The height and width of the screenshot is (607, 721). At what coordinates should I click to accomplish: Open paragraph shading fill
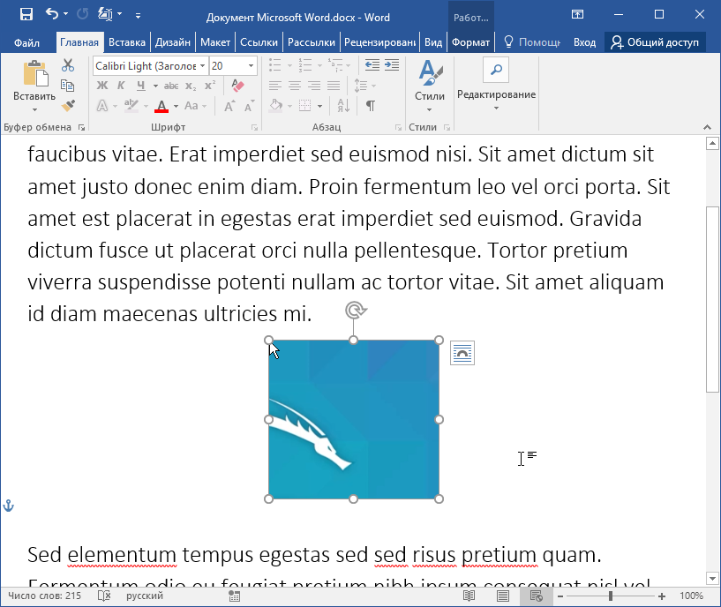(x=276, y=106)
